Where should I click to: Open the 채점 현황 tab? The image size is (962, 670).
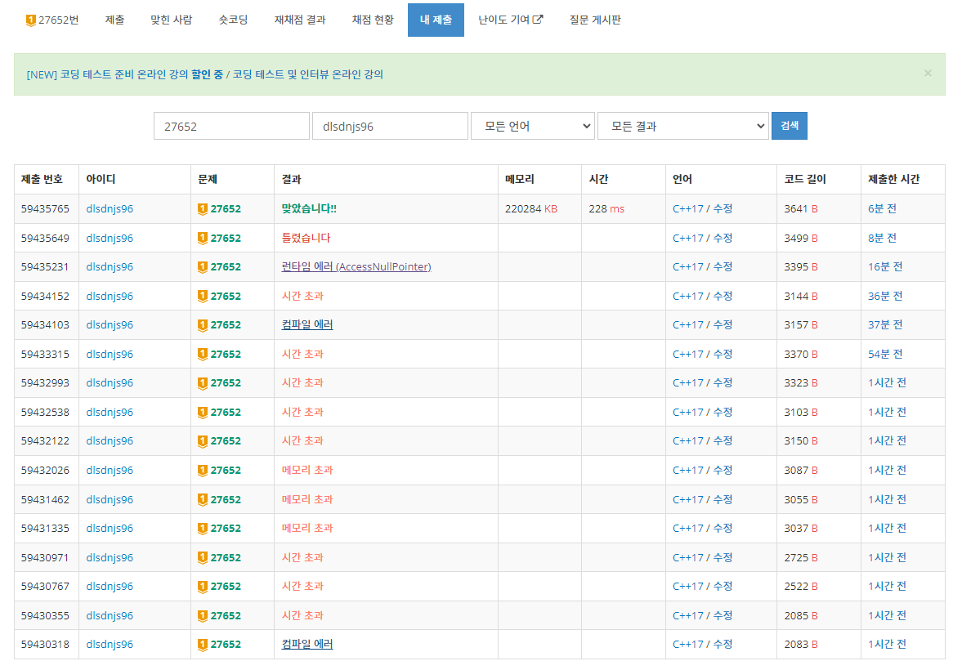pyautogui.click(x=373, y=20)
